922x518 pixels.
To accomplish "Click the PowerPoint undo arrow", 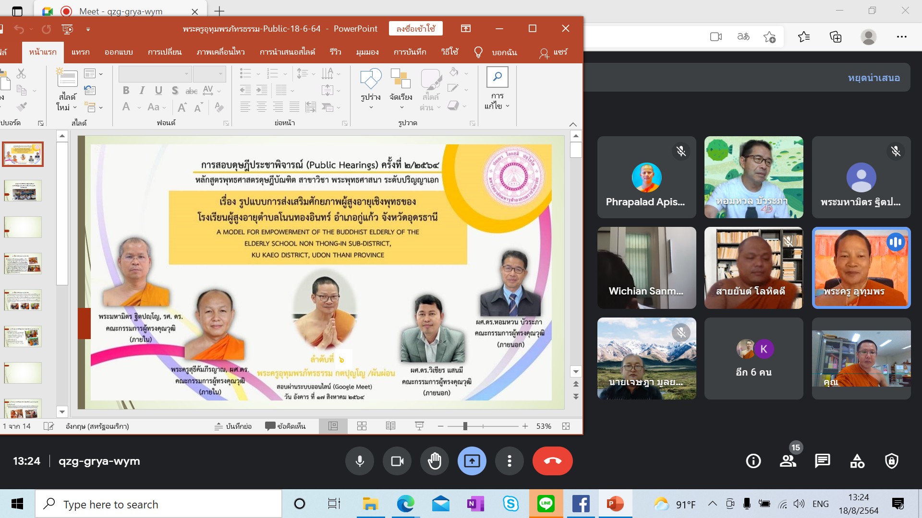I will point(19,29).
